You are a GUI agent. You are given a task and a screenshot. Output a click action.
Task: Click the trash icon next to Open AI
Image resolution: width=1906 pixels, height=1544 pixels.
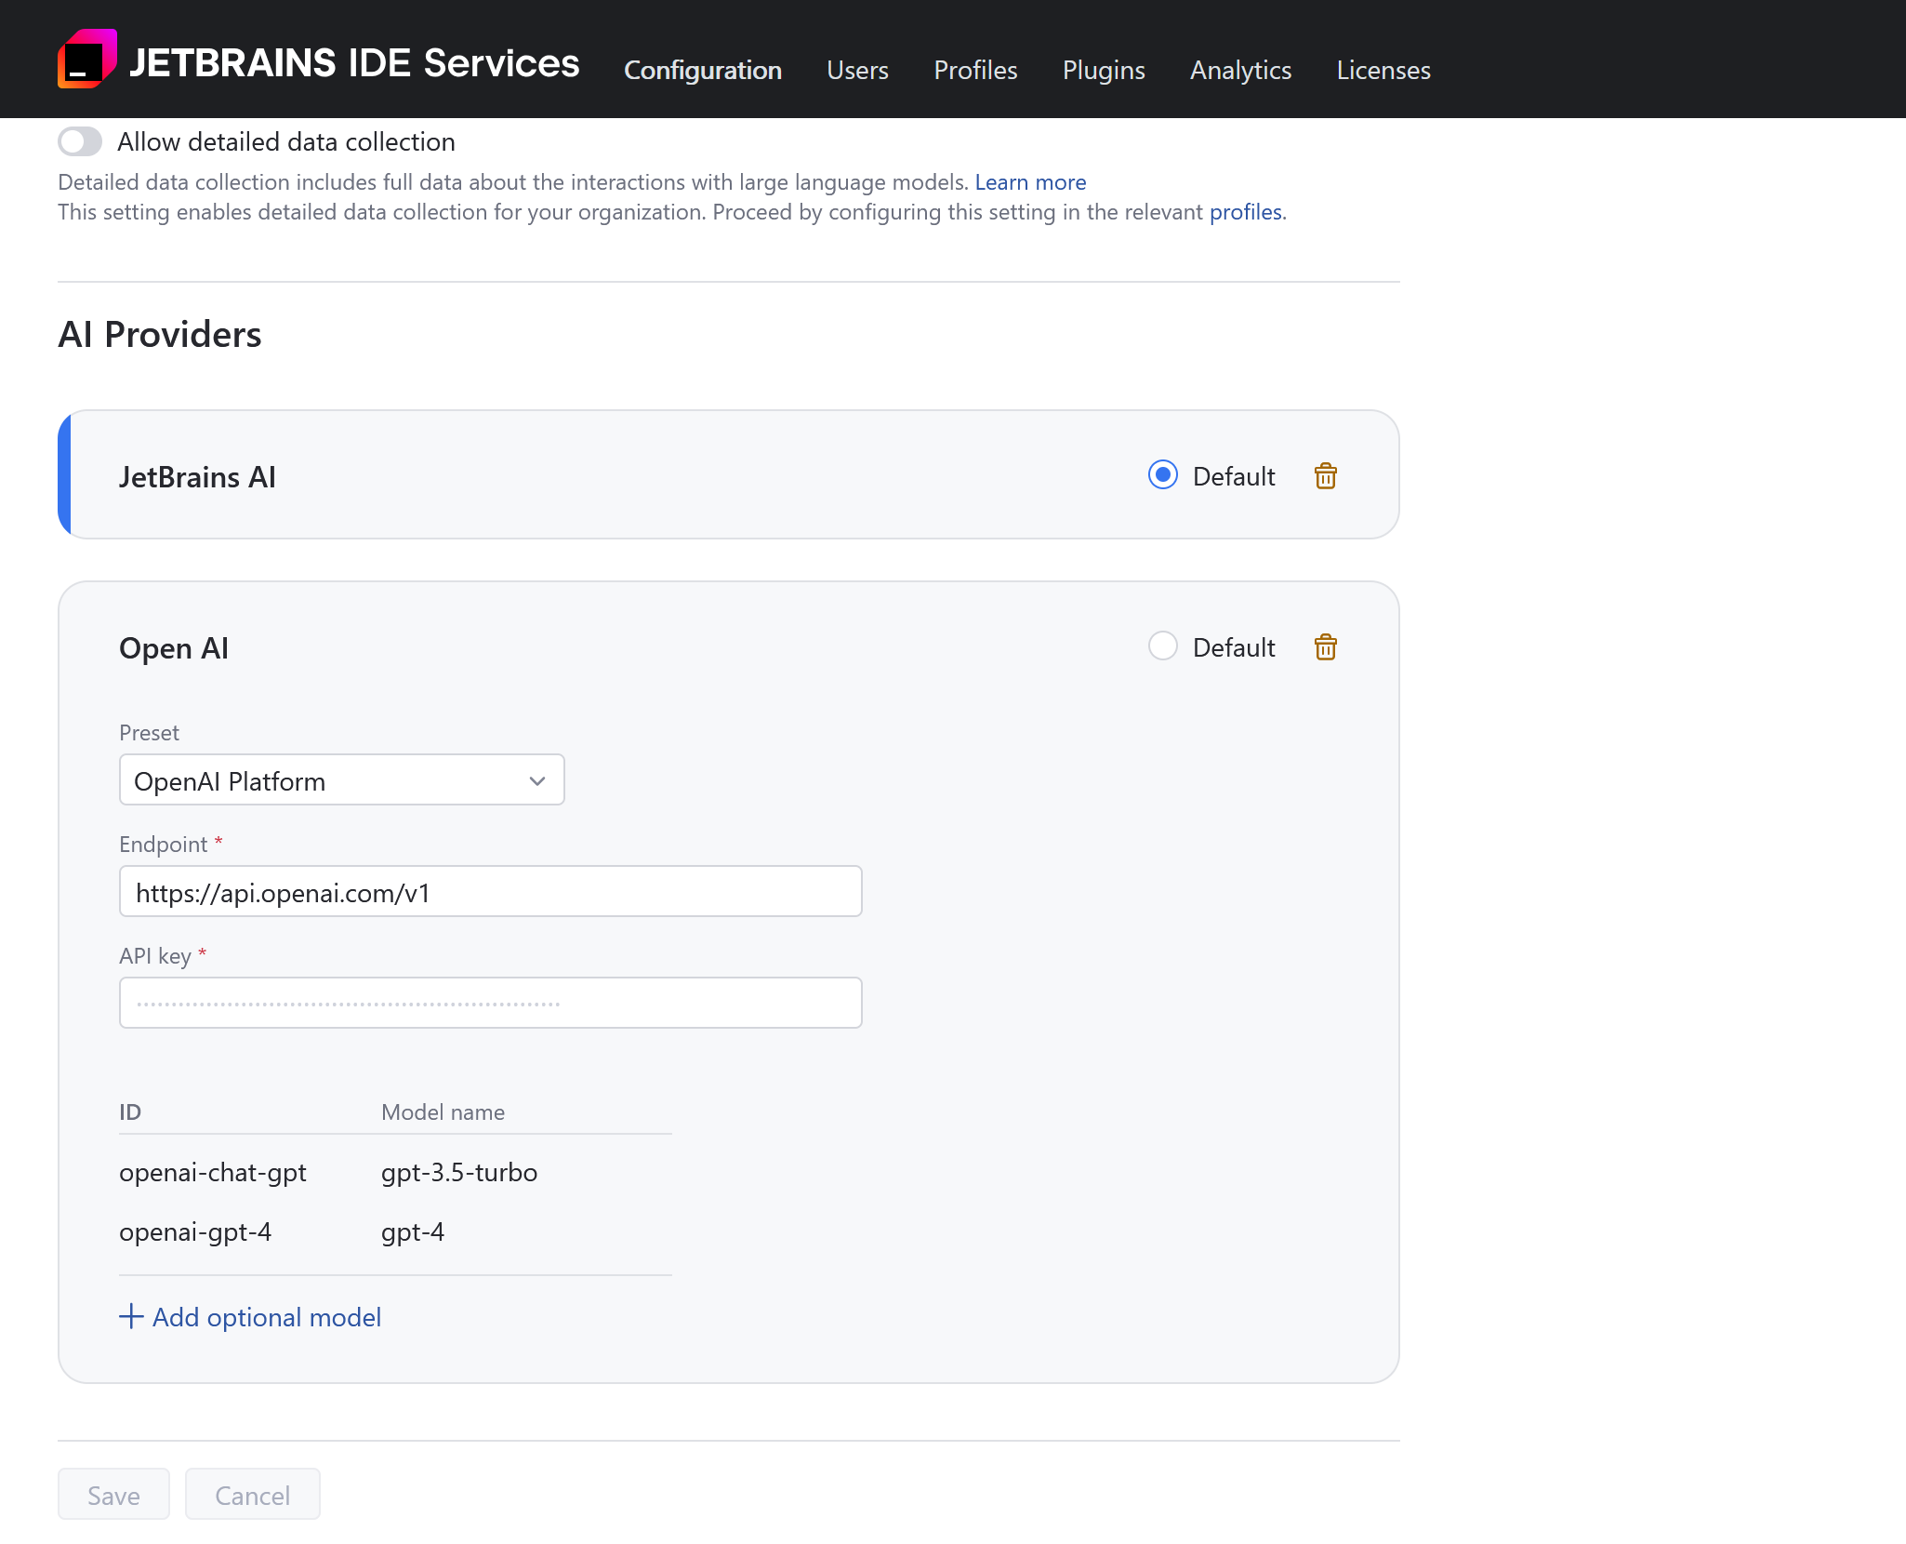point(1327,646)
